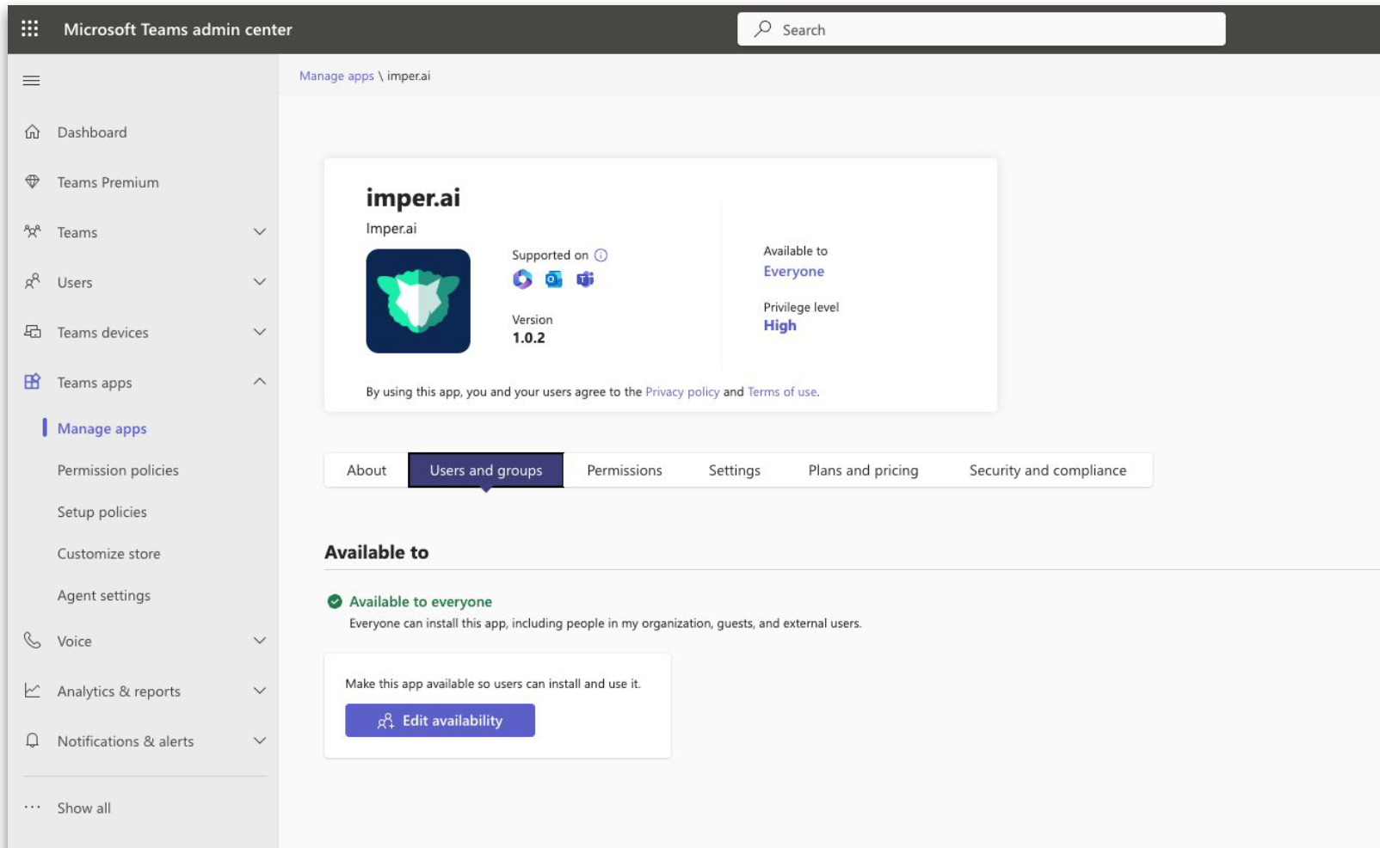Click the Teams apps icon in sidebar
This screenshot has height=848, width=1380.
point(33,382)
